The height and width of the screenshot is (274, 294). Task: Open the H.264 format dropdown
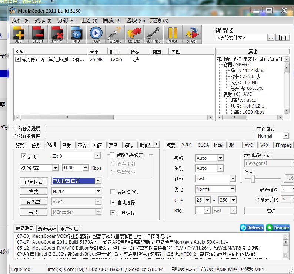coord(98,191)
